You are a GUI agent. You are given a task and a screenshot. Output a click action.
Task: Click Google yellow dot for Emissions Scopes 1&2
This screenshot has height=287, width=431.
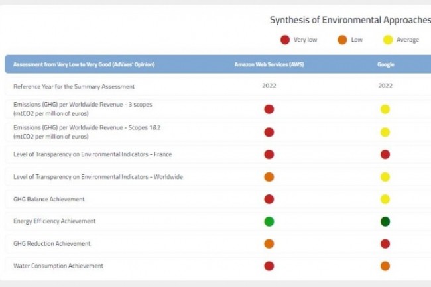[x=385, y=132]
